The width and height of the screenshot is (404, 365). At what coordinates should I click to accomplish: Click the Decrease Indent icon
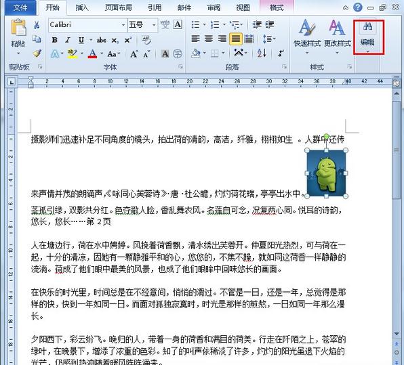click(x=257, y=24)
